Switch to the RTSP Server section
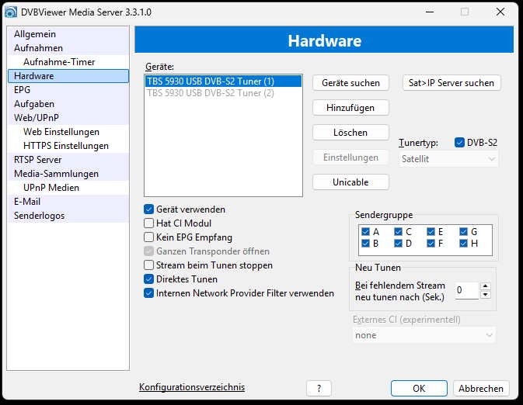Screen dimensions: 523x405 [37, 160]
